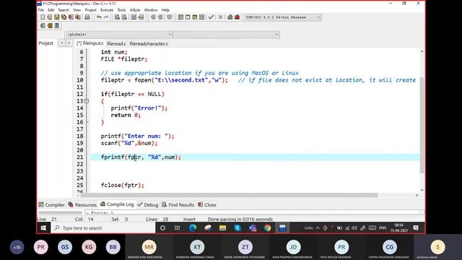Click the Close All files icon
462x260 pixels.
pos(78,17)
